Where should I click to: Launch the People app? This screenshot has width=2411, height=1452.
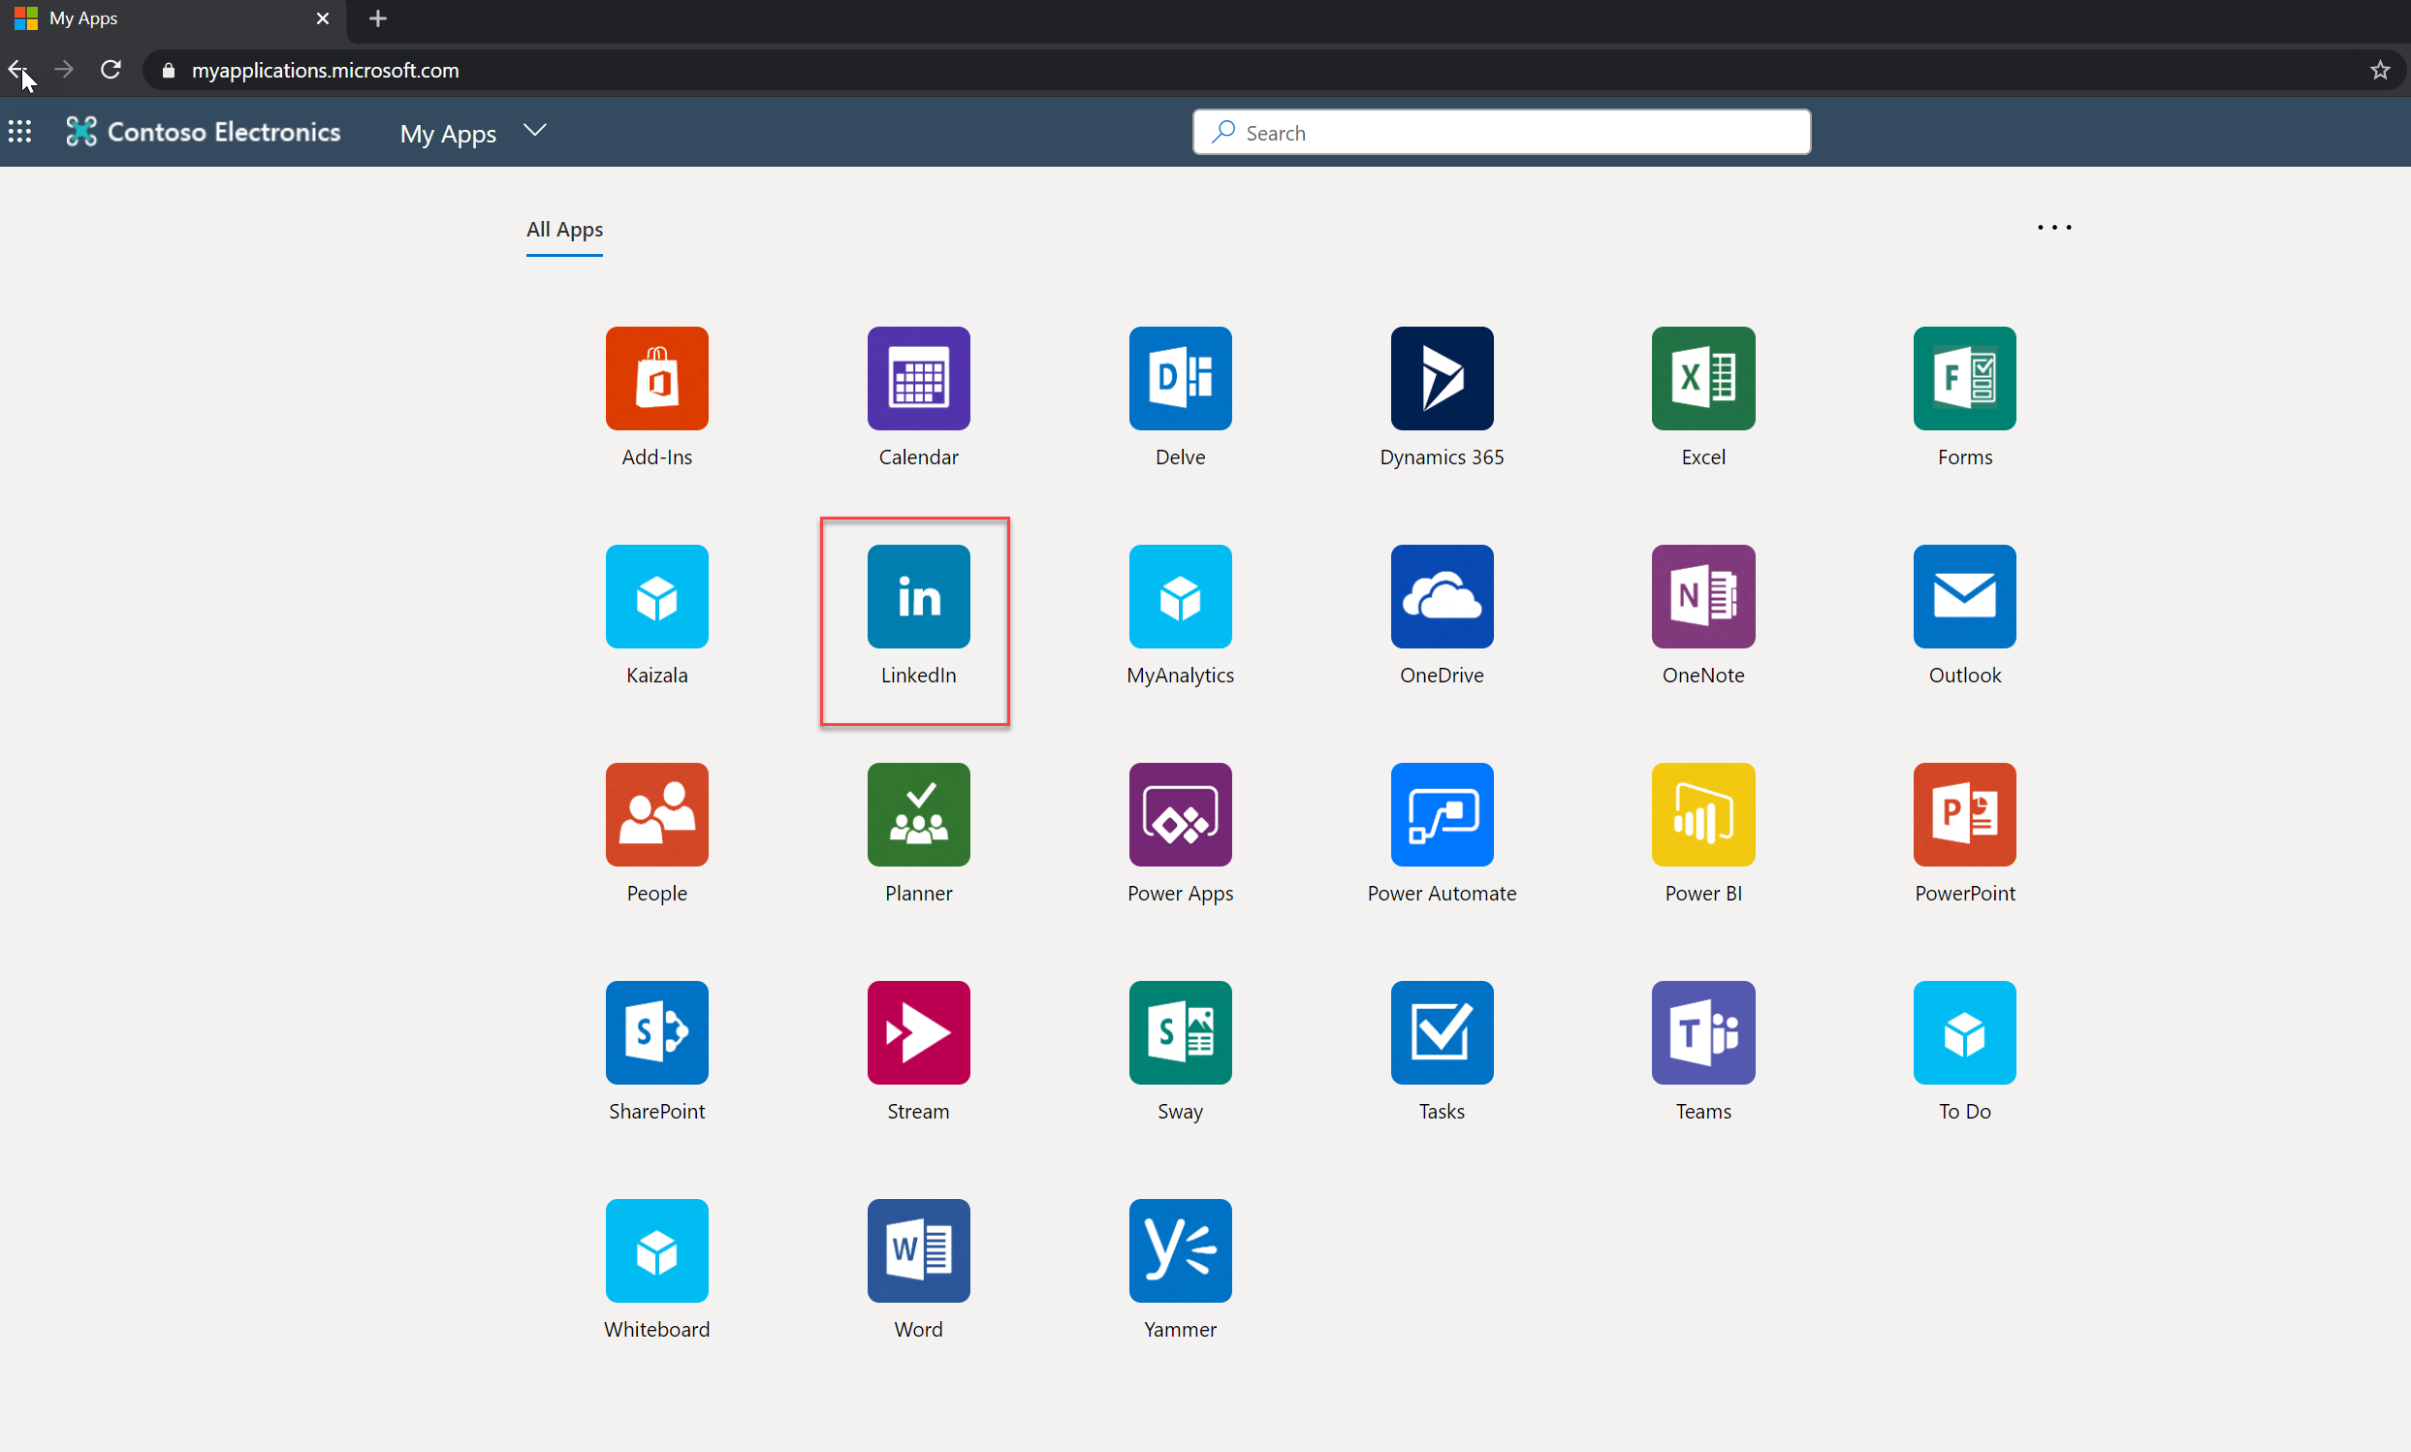click(656, 814)
